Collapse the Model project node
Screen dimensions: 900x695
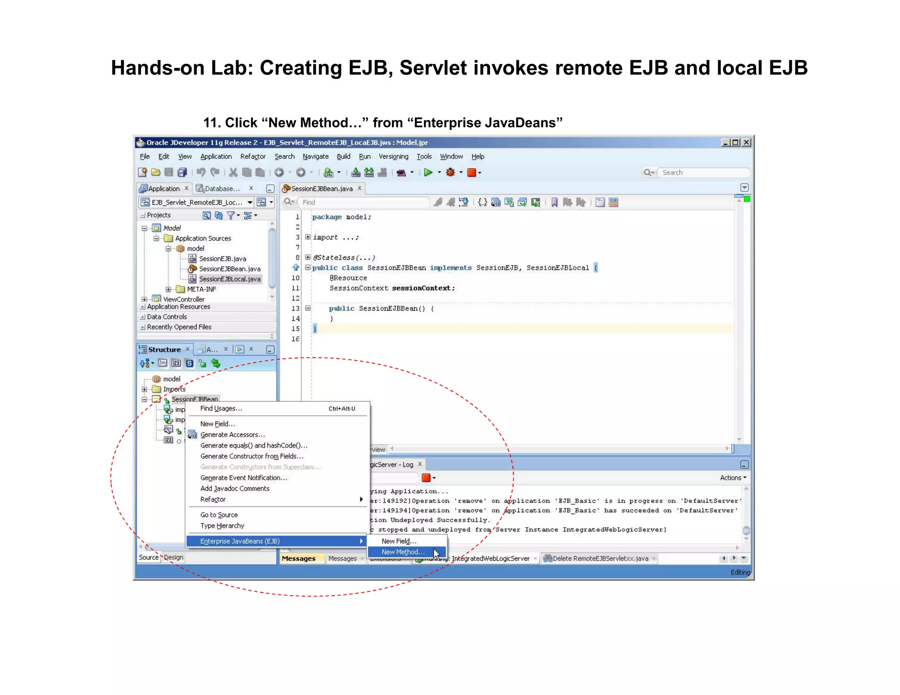pyautogui.click(x=144, y=228)
